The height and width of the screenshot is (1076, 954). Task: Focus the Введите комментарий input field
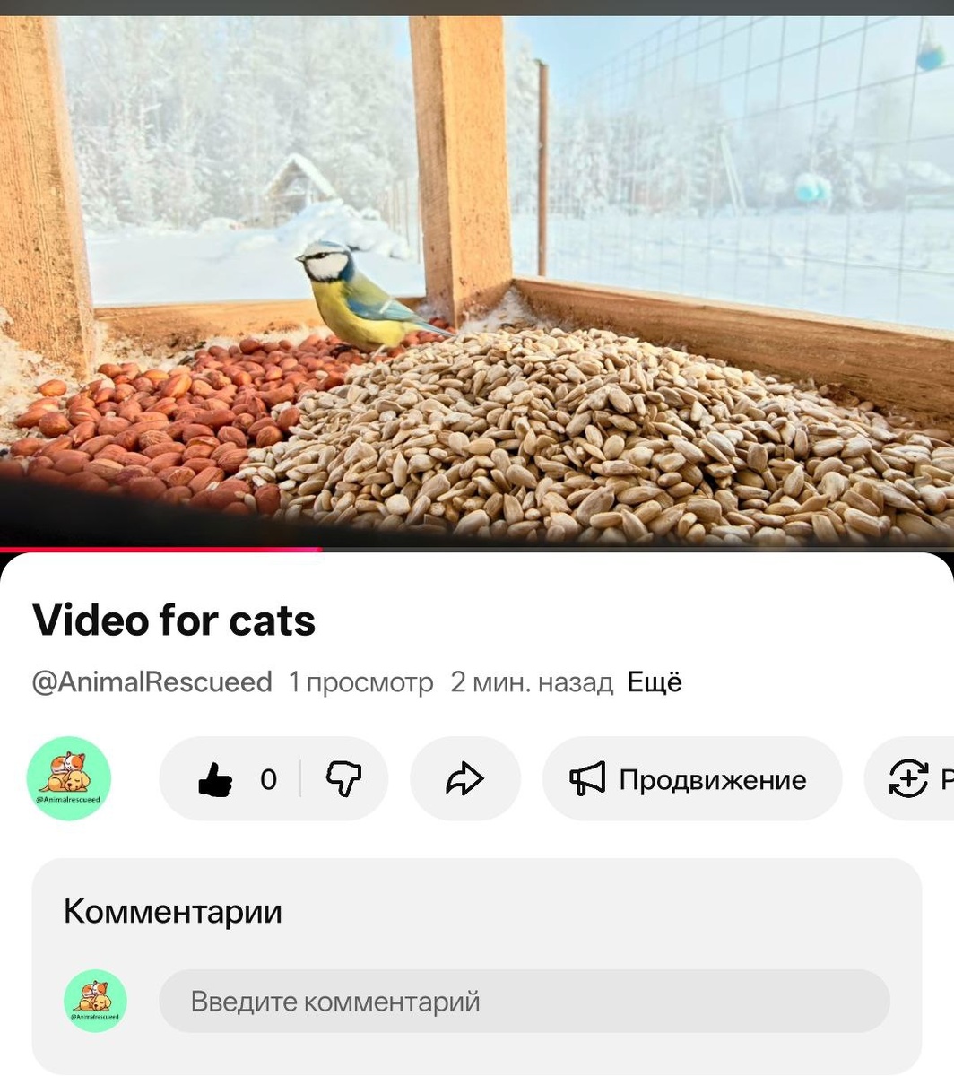(525, 1001)
